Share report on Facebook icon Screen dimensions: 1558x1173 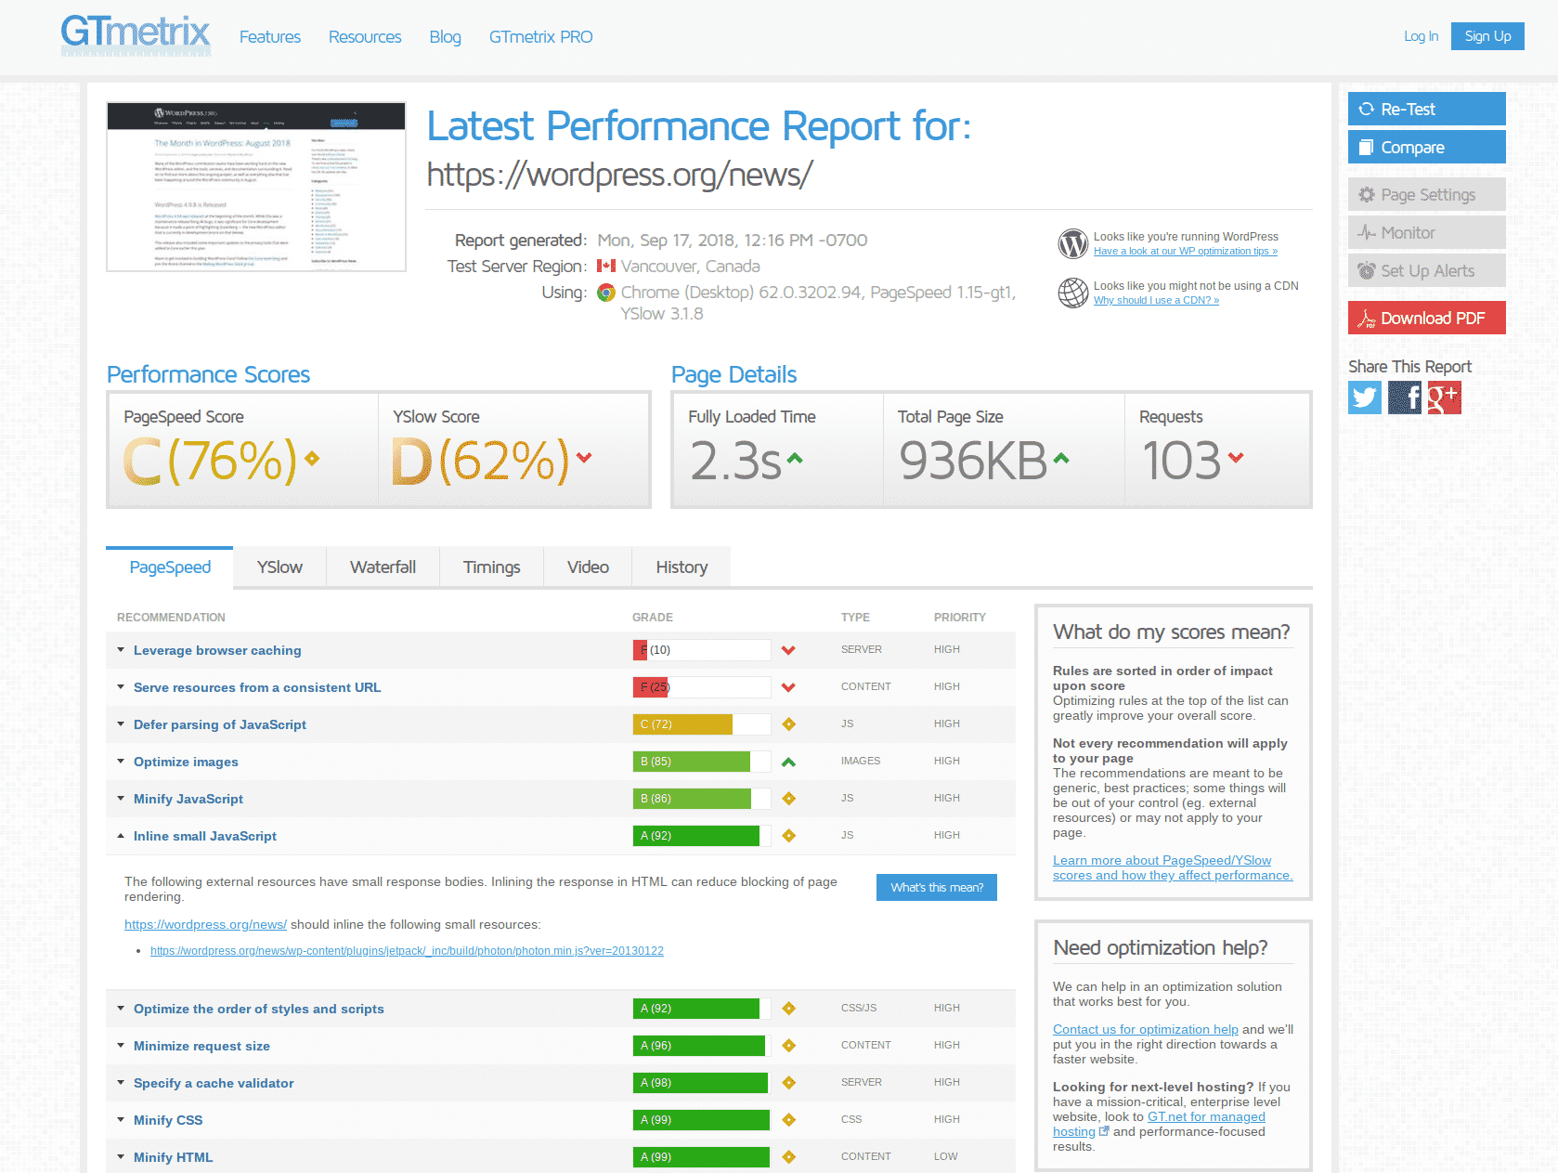coord(1405,398)
